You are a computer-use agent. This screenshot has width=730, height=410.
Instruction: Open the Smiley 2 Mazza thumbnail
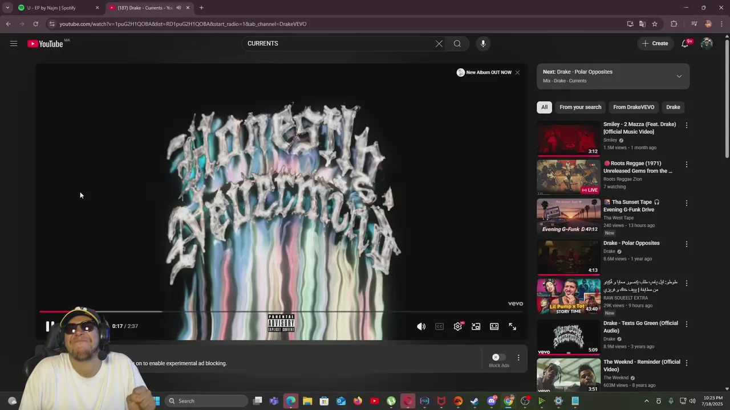568,138
